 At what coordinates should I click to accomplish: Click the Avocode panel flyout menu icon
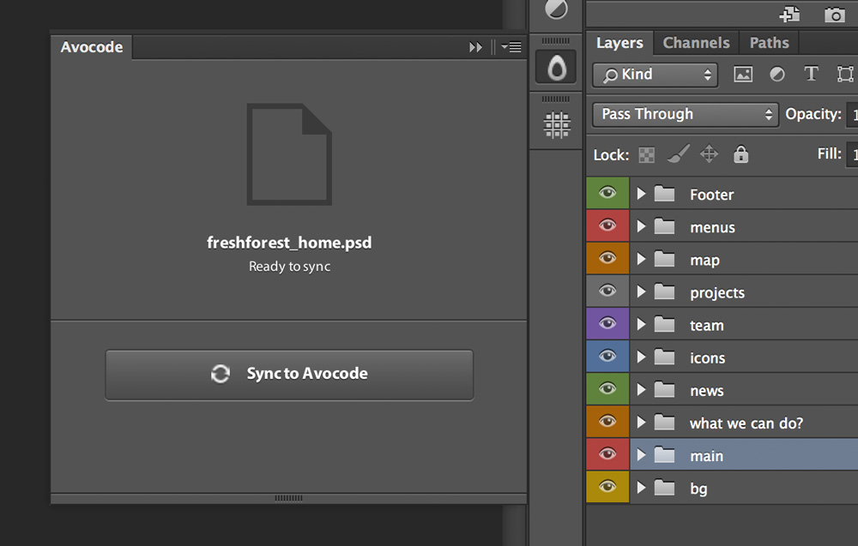point(511,47)
